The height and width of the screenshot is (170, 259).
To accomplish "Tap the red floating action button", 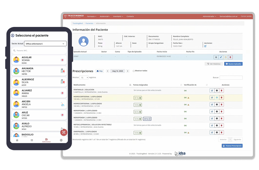I will tap(64, 132).
